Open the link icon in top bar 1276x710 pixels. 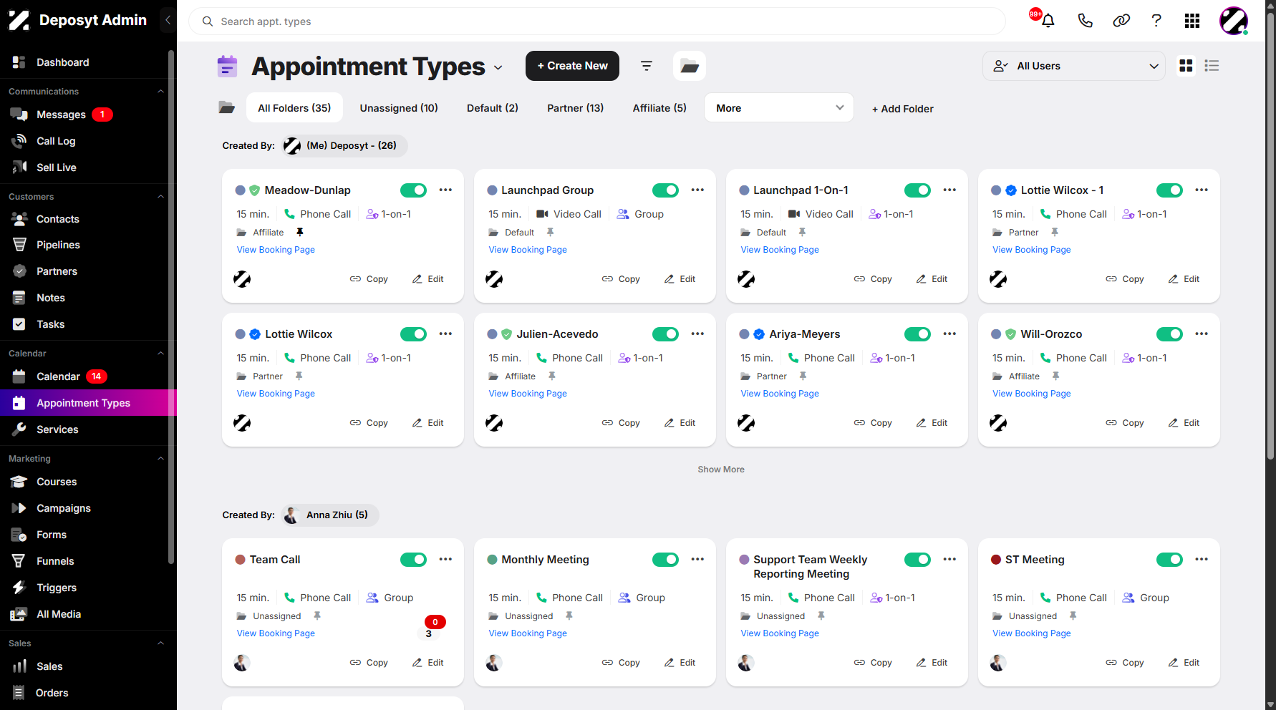[x=1121, y=21]
